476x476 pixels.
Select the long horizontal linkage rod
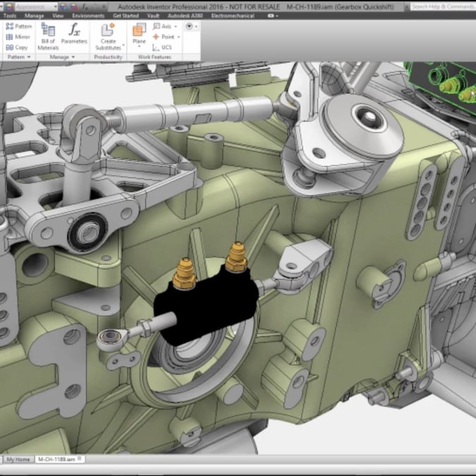pos(195,112)
